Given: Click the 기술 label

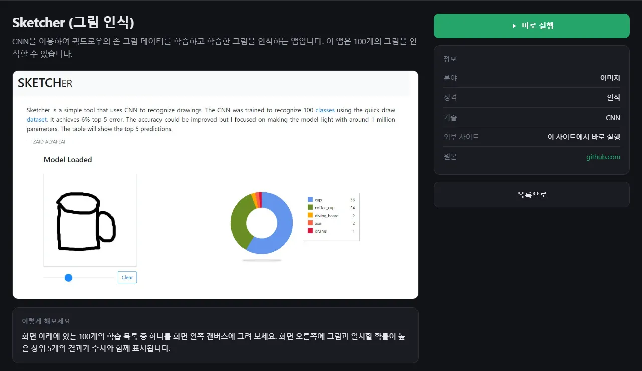Looking at the screenshot, I should pyautogui.click(x=450, y=118).
